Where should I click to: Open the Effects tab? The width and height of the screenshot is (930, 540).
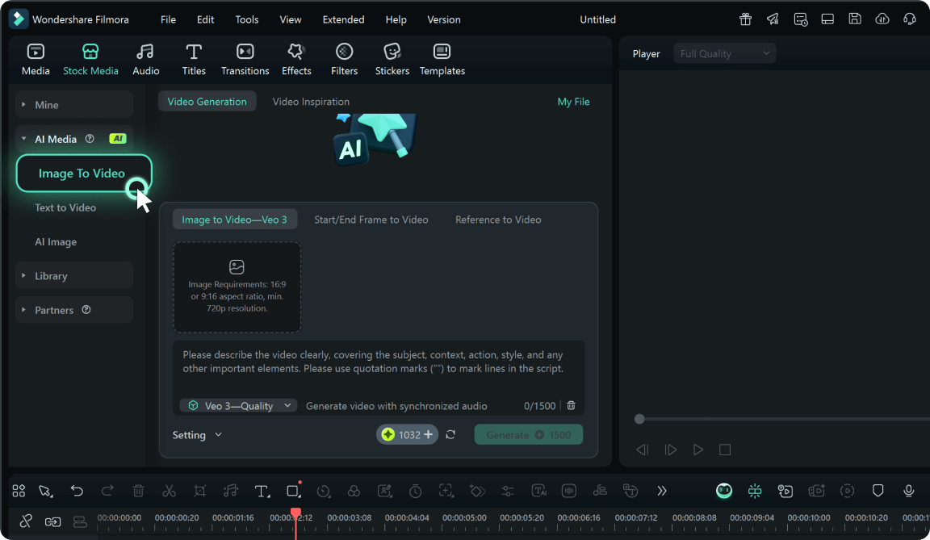(x=296, y=59)
